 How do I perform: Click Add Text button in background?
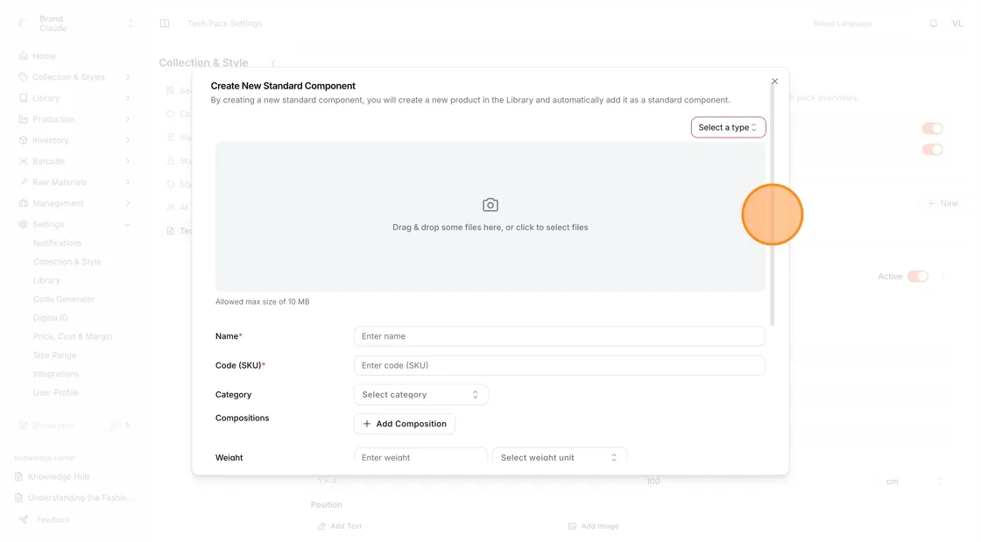pos(340,525)
